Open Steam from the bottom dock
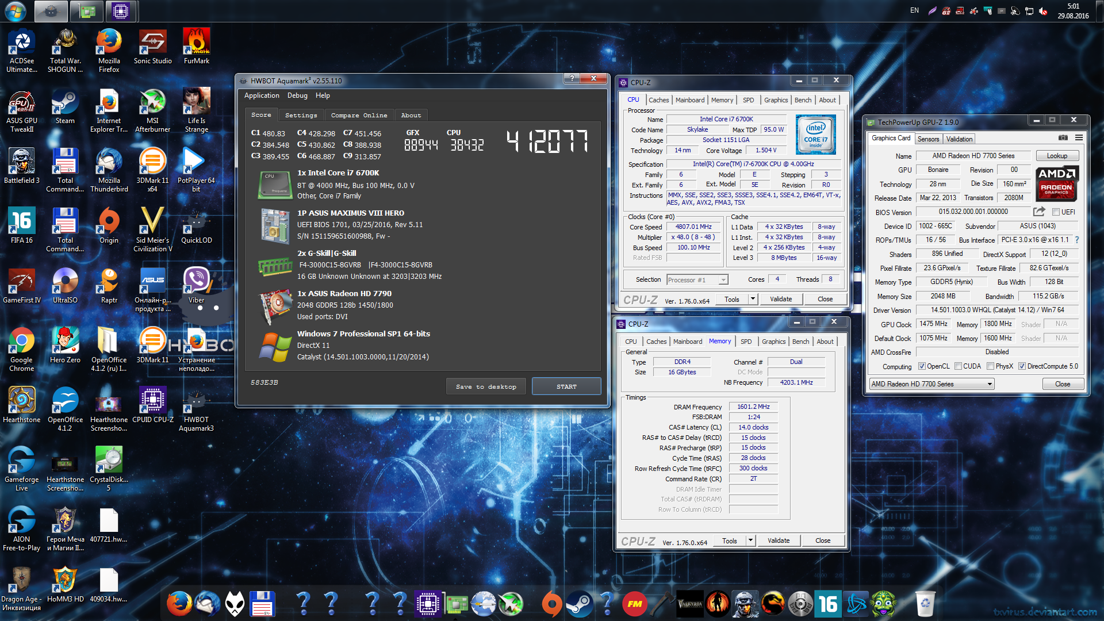This screenshot has height=621, width=1104. pos(579,604)
